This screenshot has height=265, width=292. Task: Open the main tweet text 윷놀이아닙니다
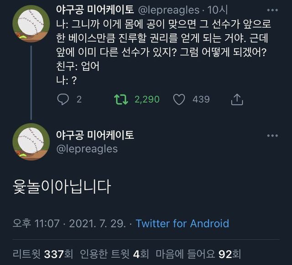pos(61,187)
